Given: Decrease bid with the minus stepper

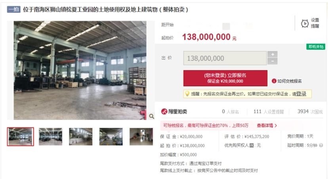Looking at the screenshot, I should click(273, 61).
